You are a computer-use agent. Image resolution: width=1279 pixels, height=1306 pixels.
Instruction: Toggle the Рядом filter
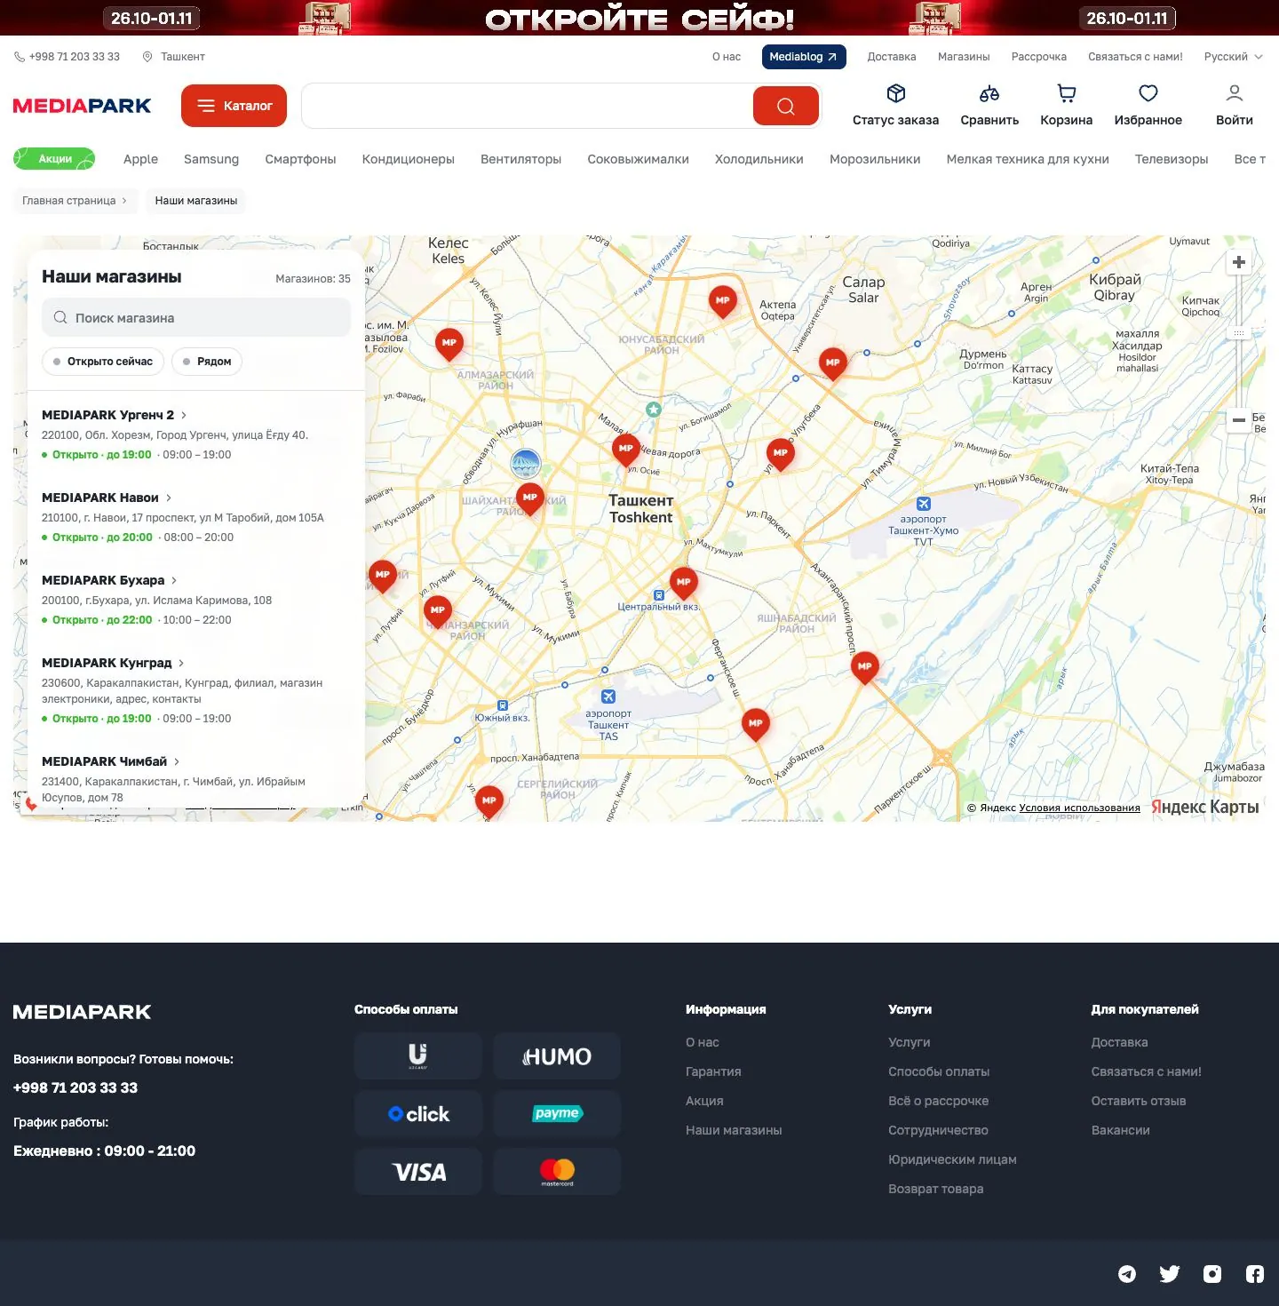tap(207, 362)
